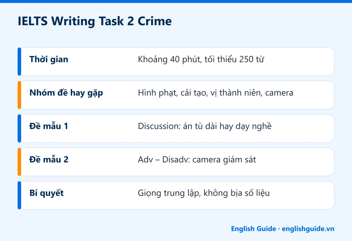Select the Thời gian label

point(49,60)
